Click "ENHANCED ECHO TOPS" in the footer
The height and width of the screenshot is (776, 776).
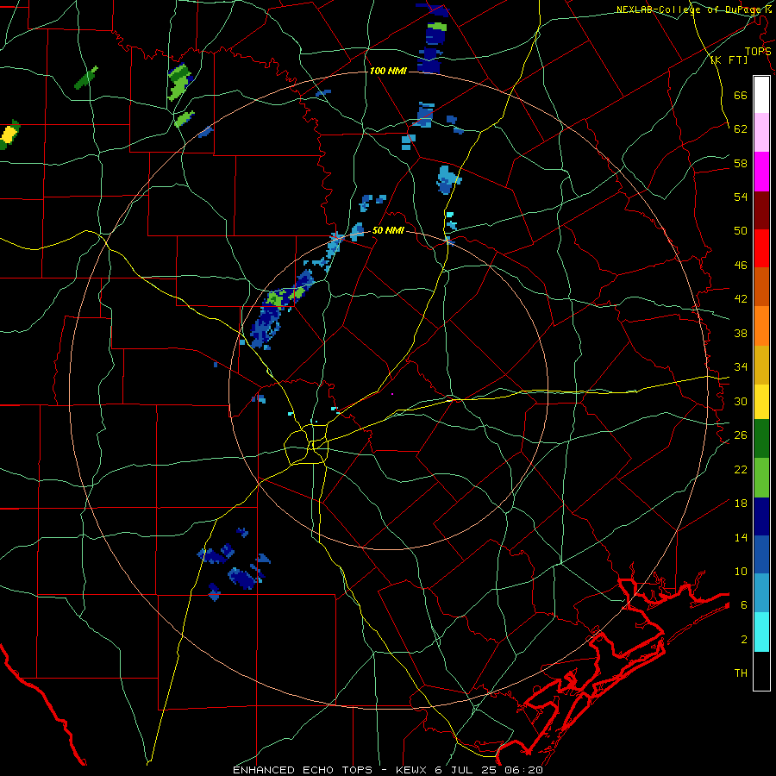coord(305,770)
